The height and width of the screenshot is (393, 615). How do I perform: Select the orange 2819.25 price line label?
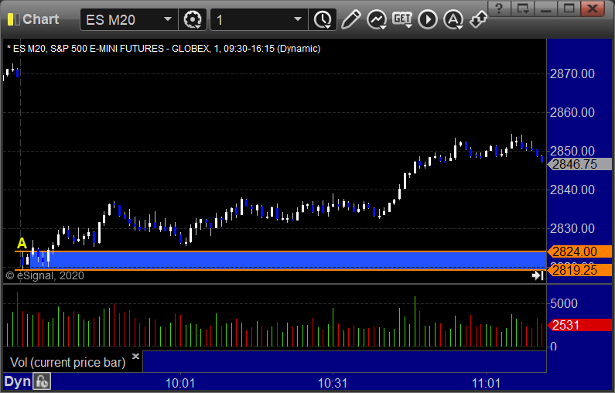click(x=579, y=270)
